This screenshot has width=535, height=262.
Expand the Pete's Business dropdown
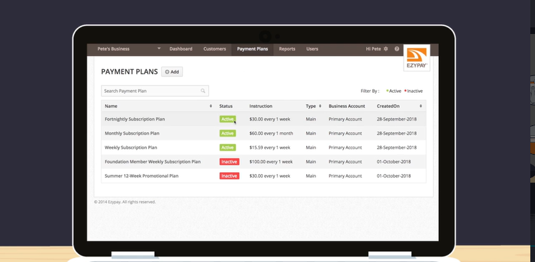[x=159, y=49]
